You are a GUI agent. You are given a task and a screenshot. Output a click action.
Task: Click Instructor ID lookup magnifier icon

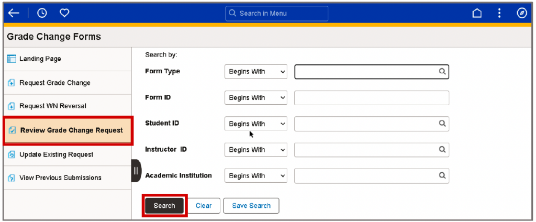pos(442,149)
